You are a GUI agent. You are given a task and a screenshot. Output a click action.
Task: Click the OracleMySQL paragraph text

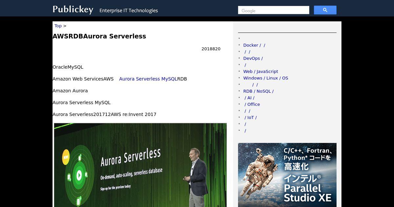[68, 67]
